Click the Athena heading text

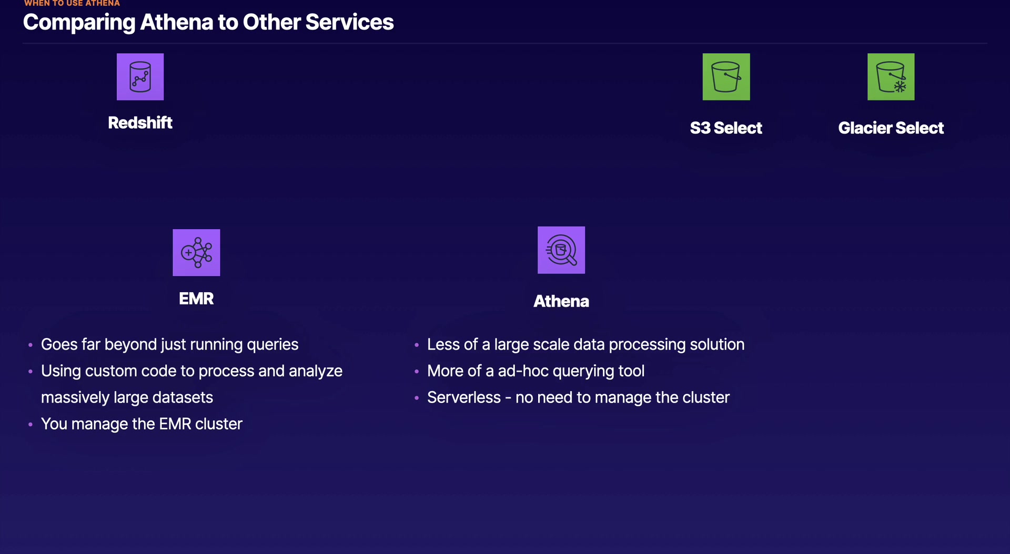click(x=561, y=301)
